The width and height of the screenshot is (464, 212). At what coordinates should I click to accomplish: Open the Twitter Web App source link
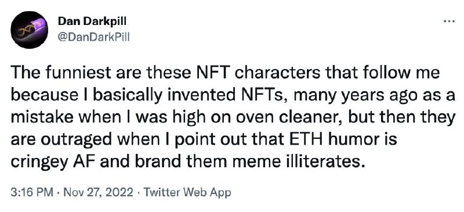pos(187,193)
